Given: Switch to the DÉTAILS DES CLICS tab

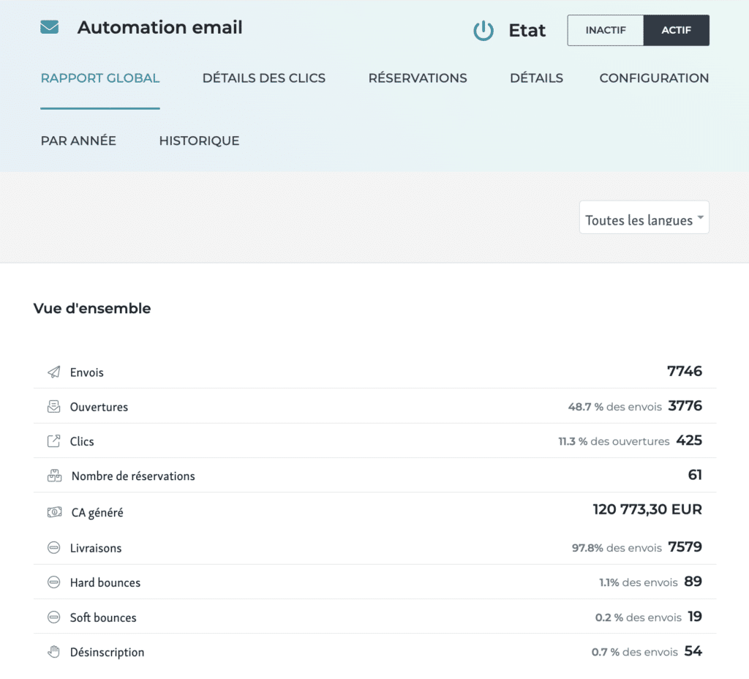Looking at the screenshot, I should (x=264, y=78).
